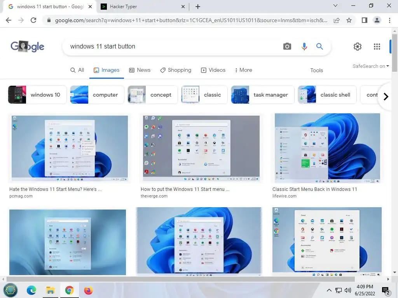
Task: Visit the theverge.com source
Action: [x=154, y=196]
